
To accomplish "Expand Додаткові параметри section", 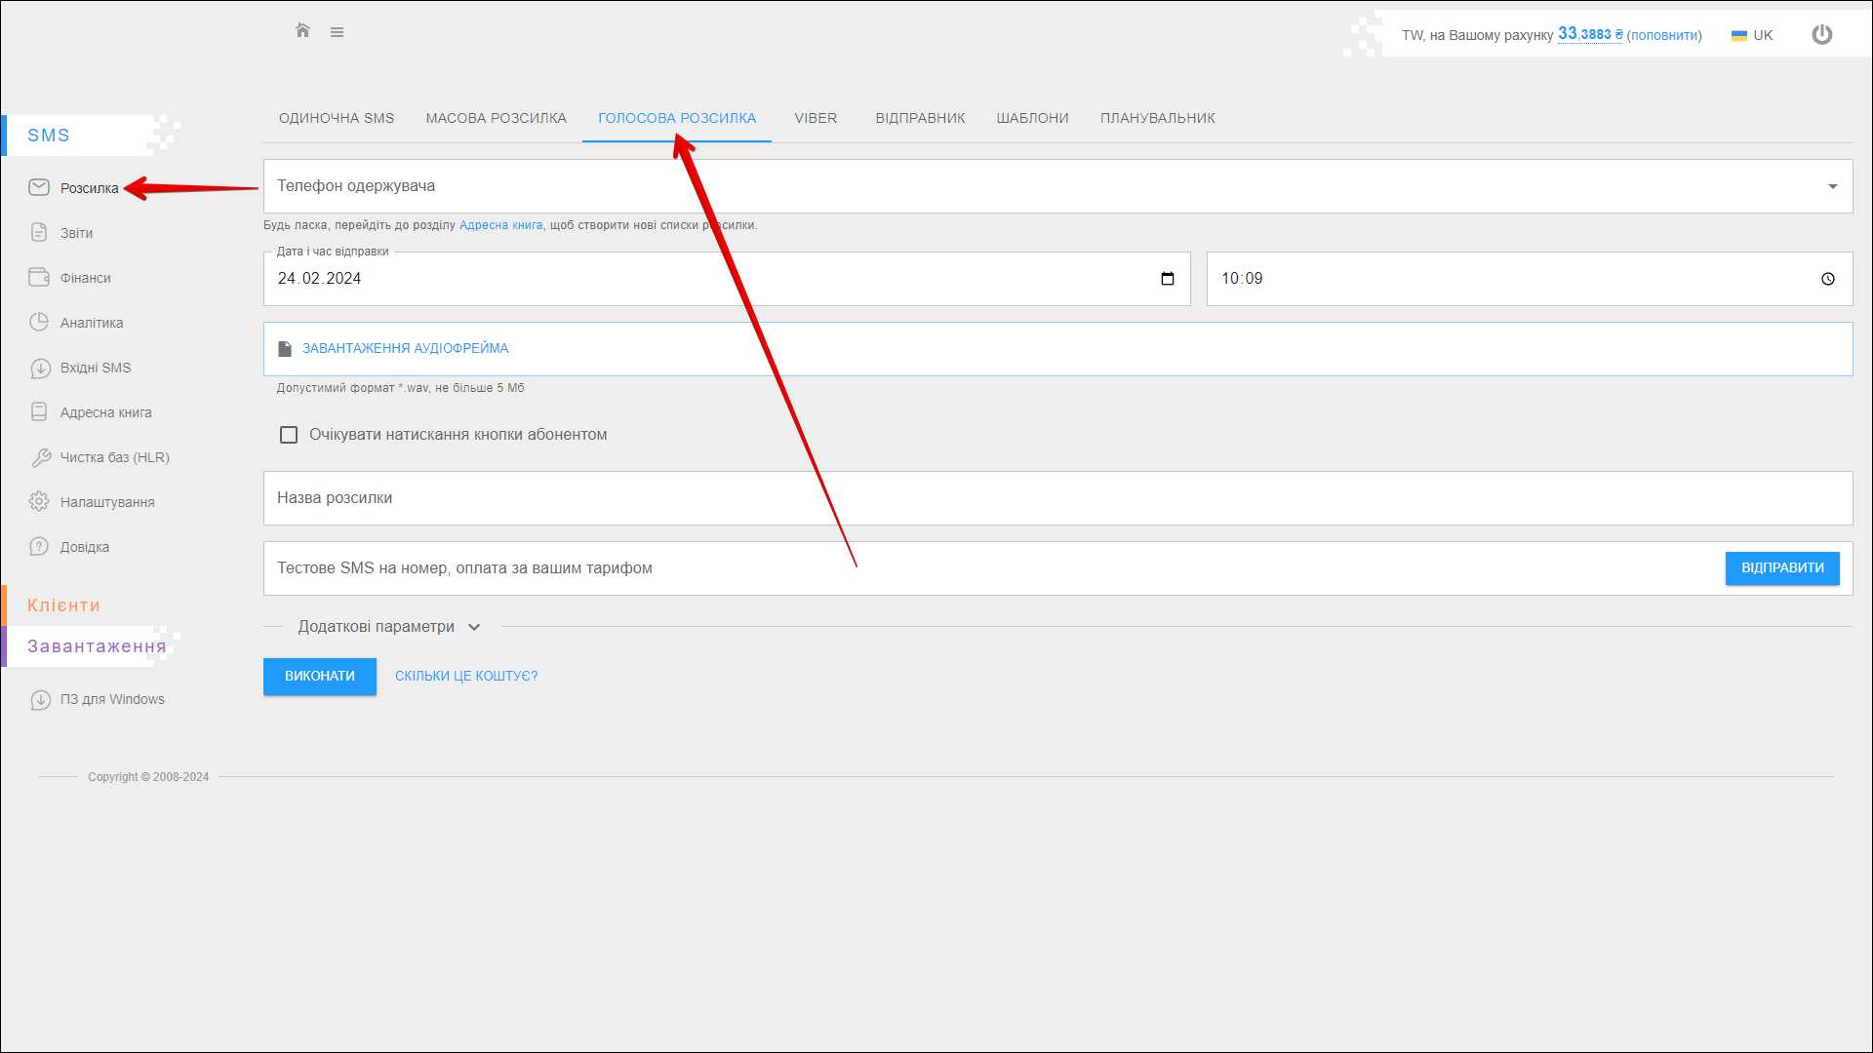I will coord(389,627).
